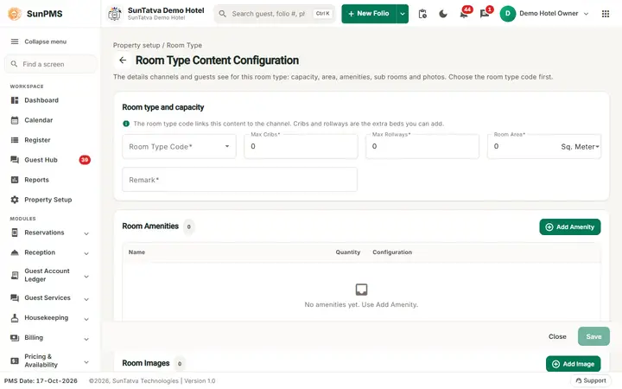Click the Guest Services icon
This screenshot has height=389, width=622.
pyautogui.click(x=15, y=297)
